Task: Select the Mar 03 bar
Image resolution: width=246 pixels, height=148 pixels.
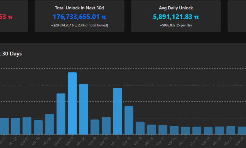Action: click(27, 126)
